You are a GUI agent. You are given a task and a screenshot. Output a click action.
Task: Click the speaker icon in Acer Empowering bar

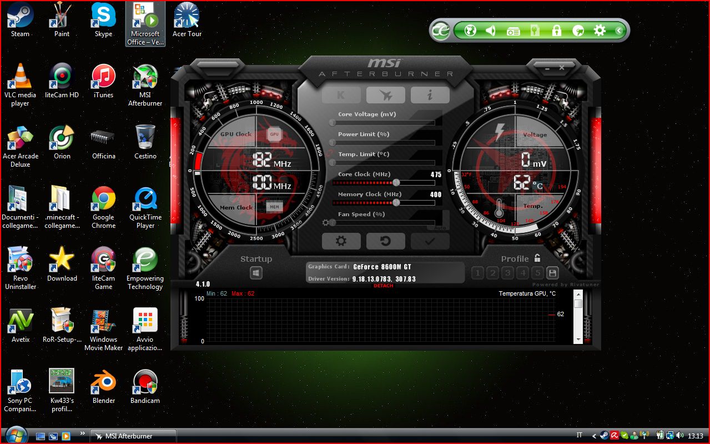491,31
